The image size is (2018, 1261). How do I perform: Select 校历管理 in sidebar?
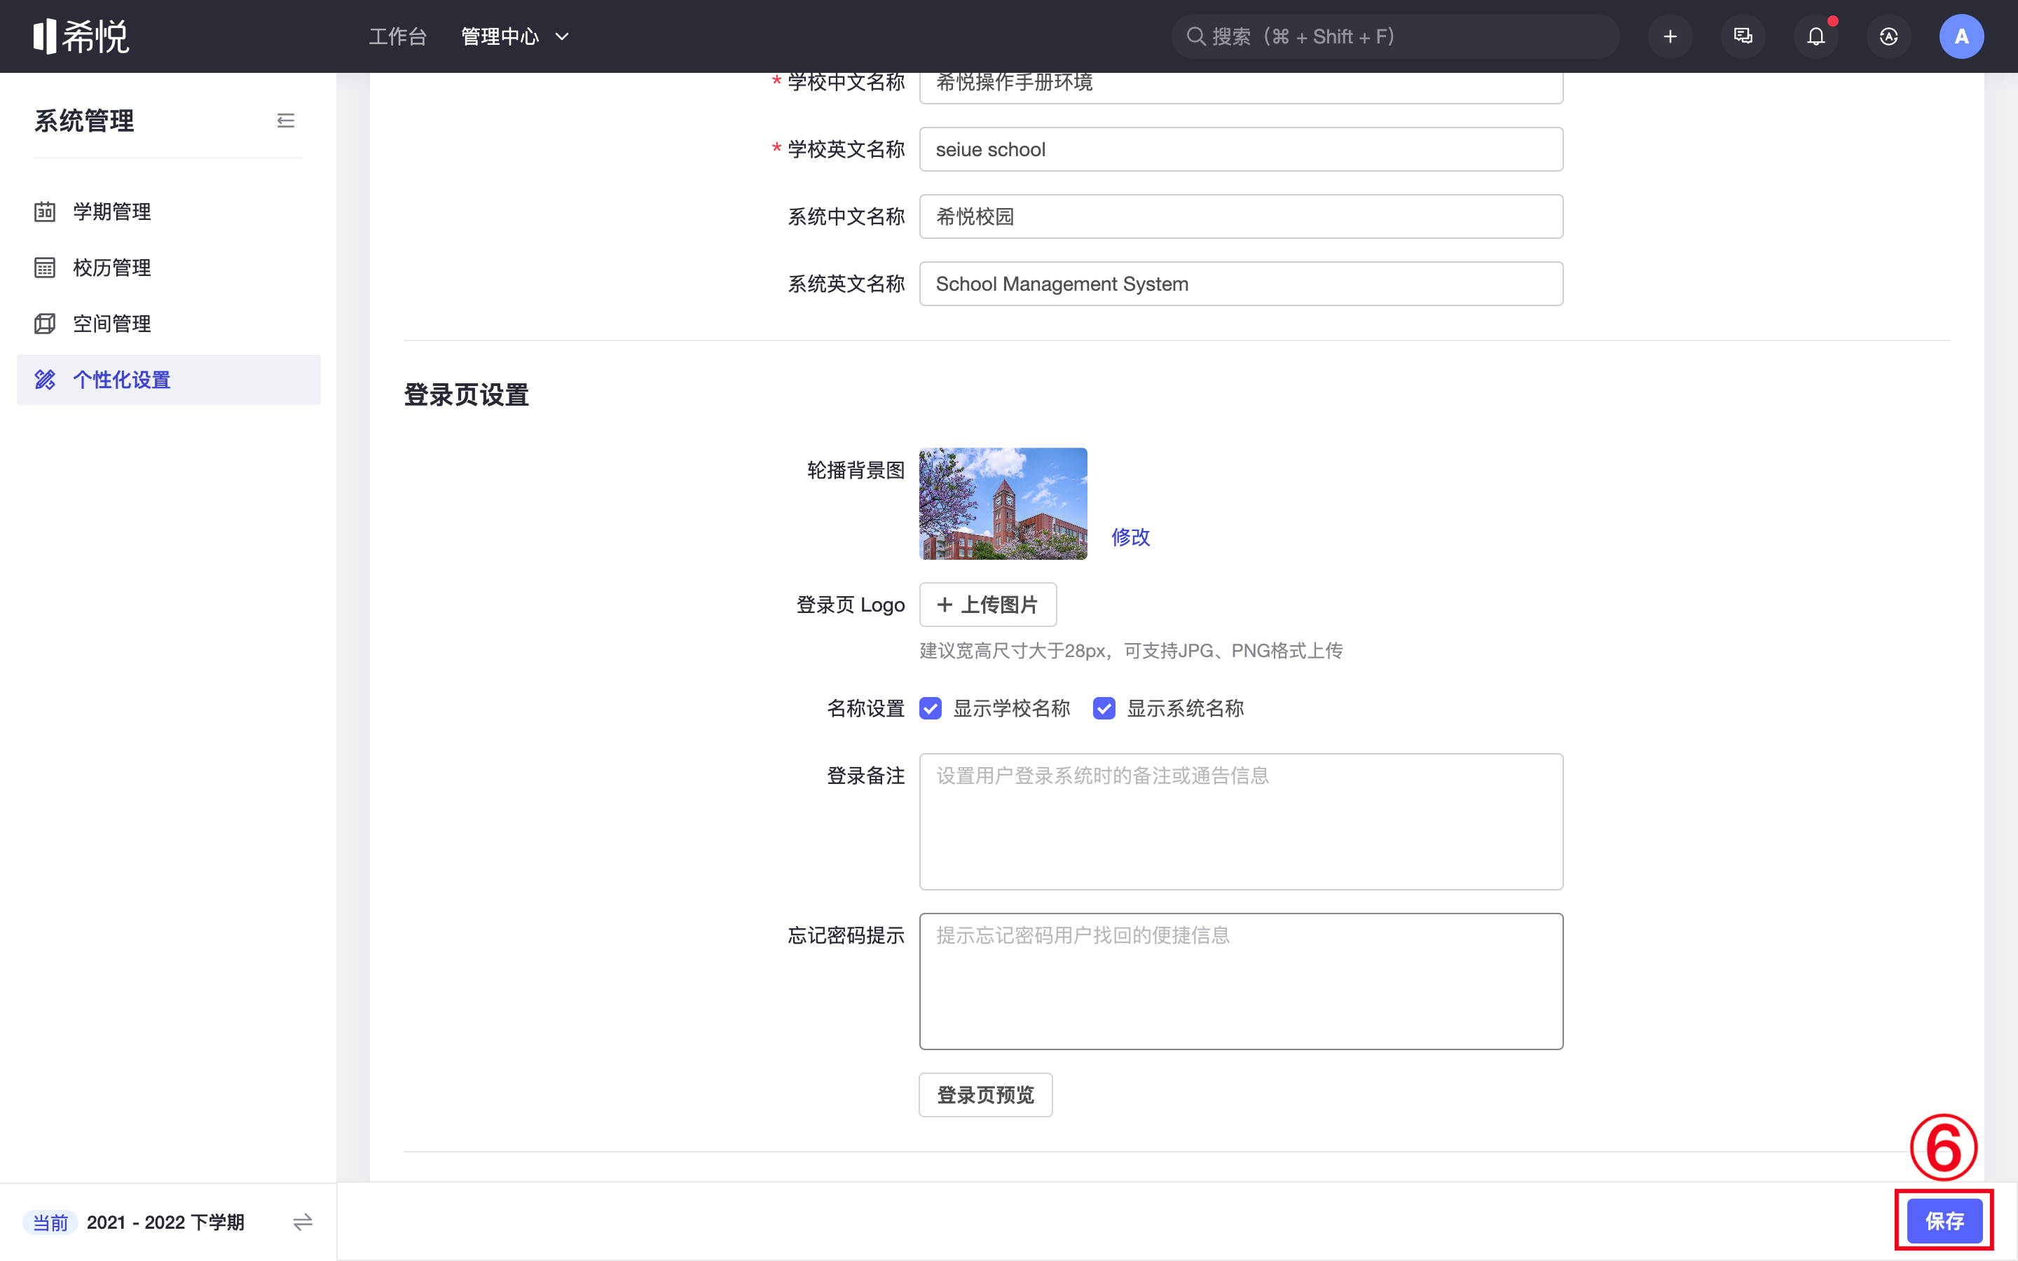point(111,268)
